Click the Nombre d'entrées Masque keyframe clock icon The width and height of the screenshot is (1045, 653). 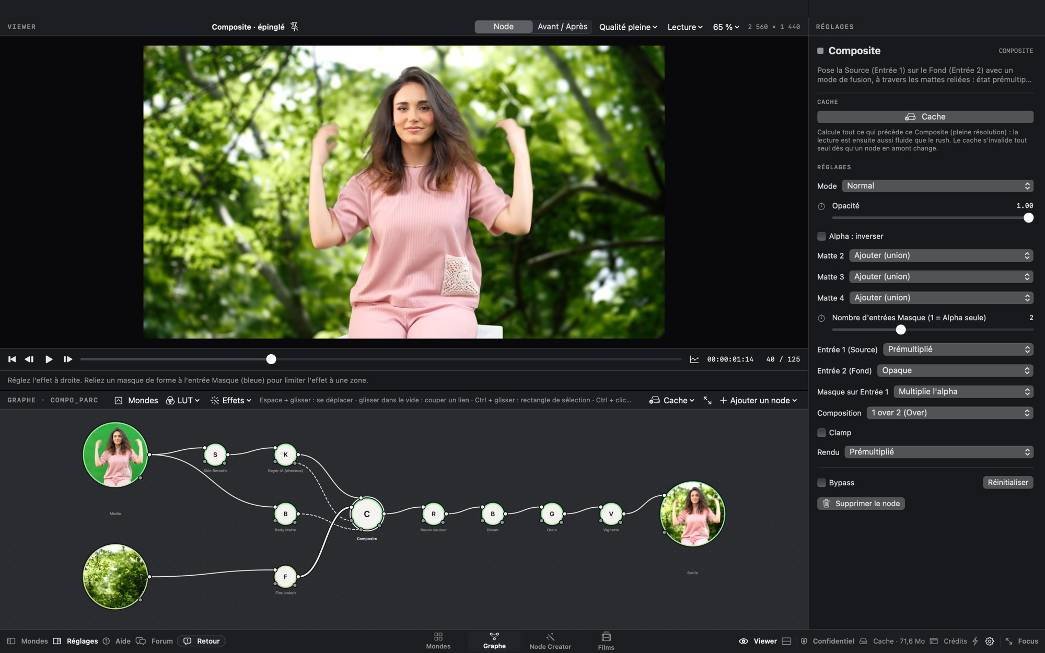point(821,318)
